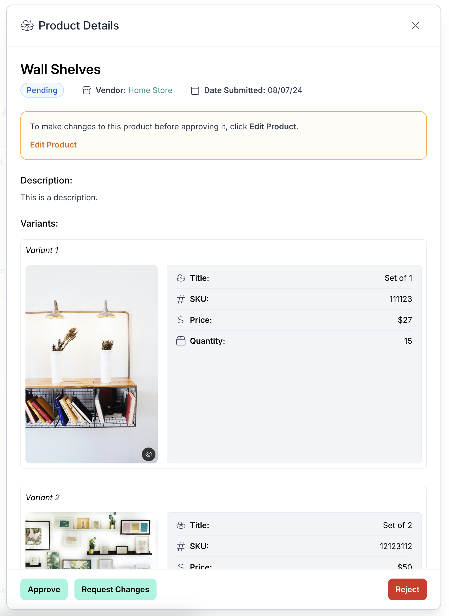The image size is (449, 616).
Task: Click the Title box icon in Variant 2
Action: point(181,525)
